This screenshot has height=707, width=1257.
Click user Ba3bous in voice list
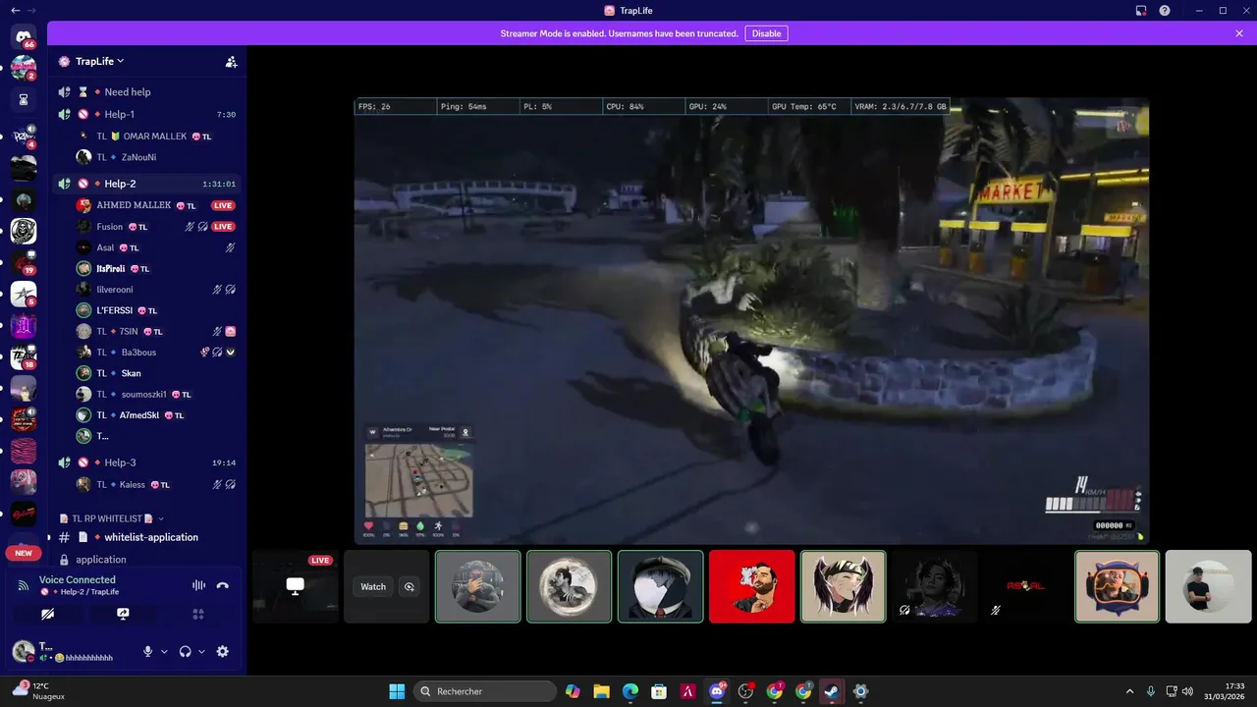tap(157, 352)
